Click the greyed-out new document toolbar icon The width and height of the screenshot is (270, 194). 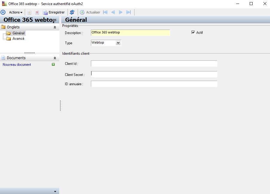point(29,12)
